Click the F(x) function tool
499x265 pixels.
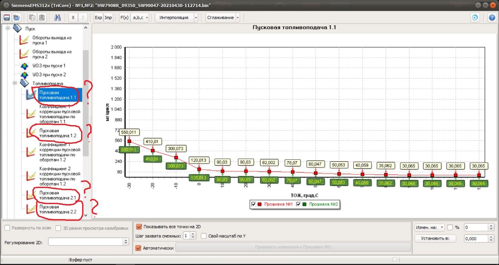click(124, 17)
